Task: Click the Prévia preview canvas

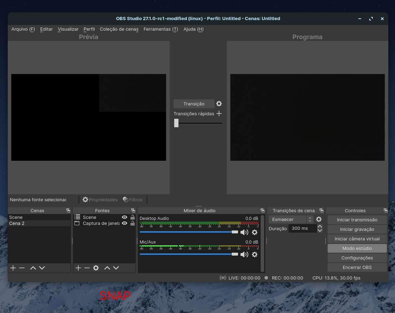Action: pos(89,117)
